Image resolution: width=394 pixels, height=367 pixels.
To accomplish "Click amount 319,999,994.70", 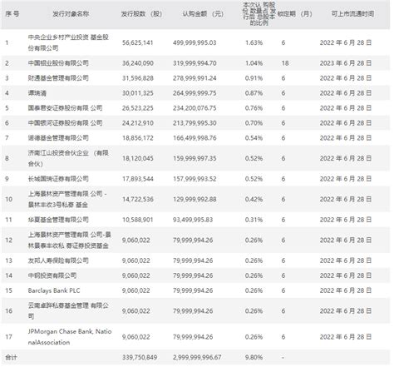I will [195, 63].
